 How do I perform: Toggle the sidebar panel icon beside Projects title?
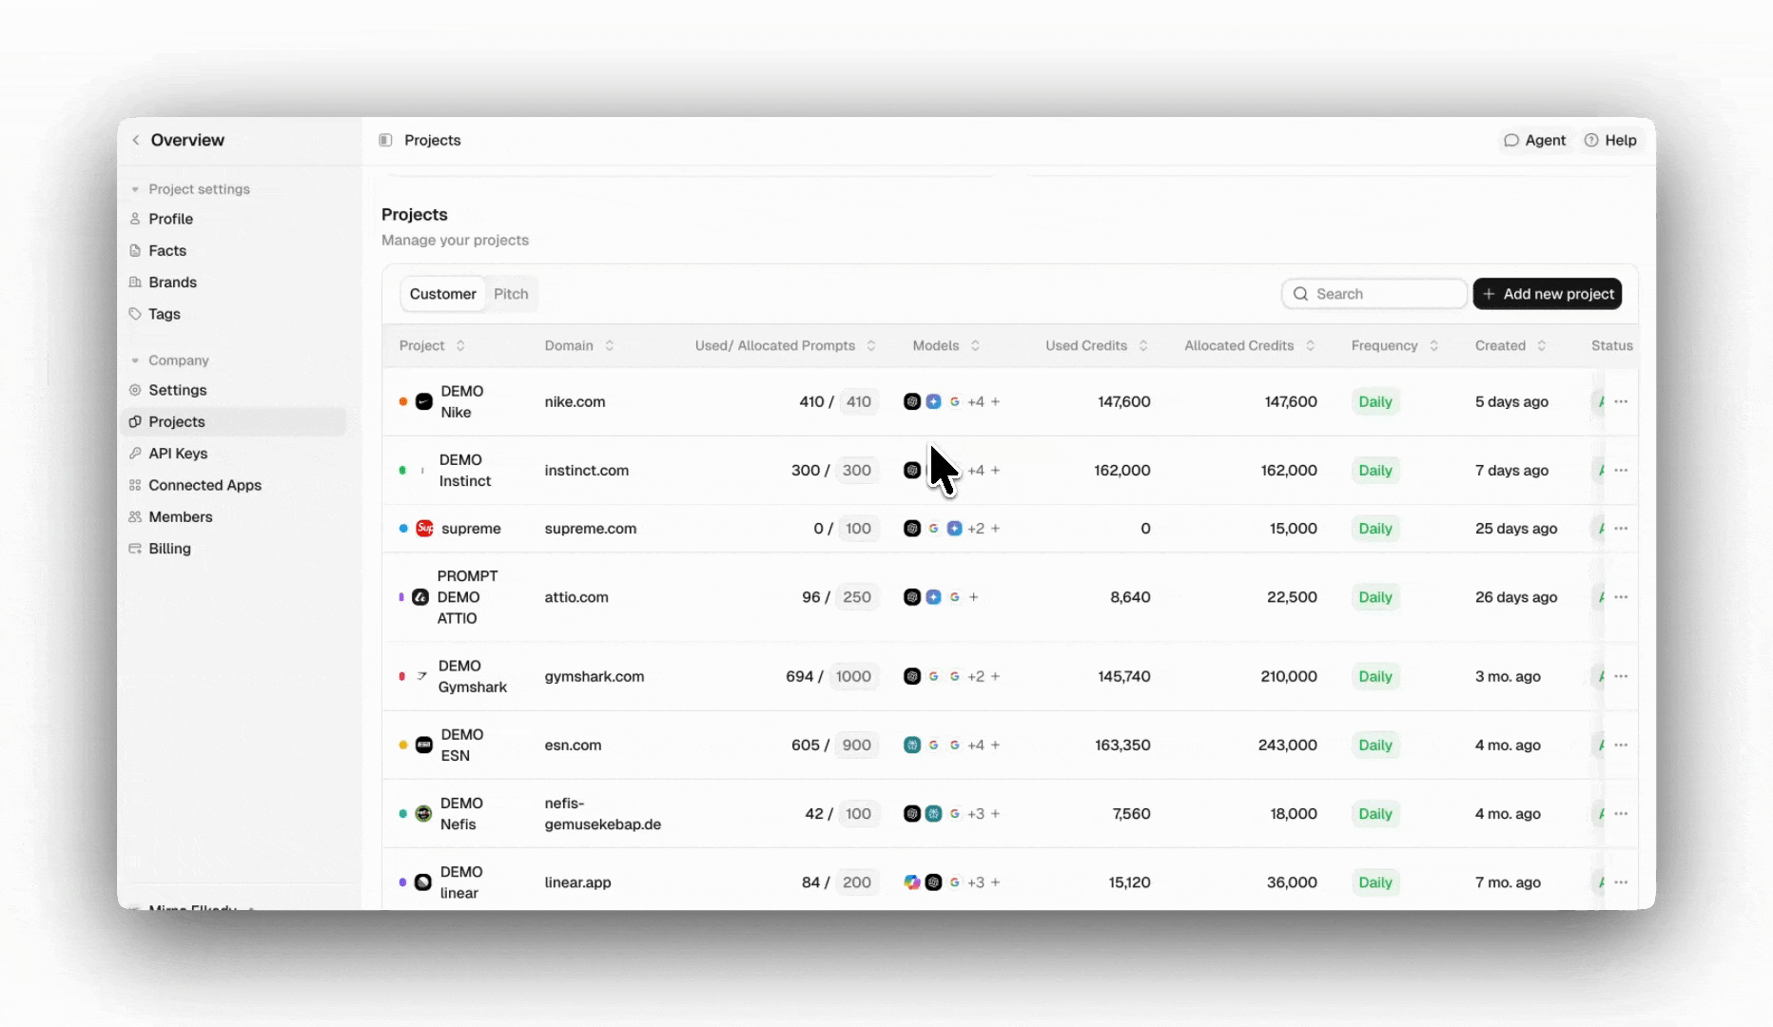click(385, 140)
